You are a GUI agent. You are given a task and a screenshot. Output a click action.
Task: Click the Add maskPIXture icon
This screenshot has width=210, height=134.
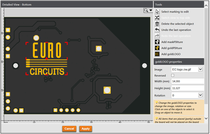point(157,42)
